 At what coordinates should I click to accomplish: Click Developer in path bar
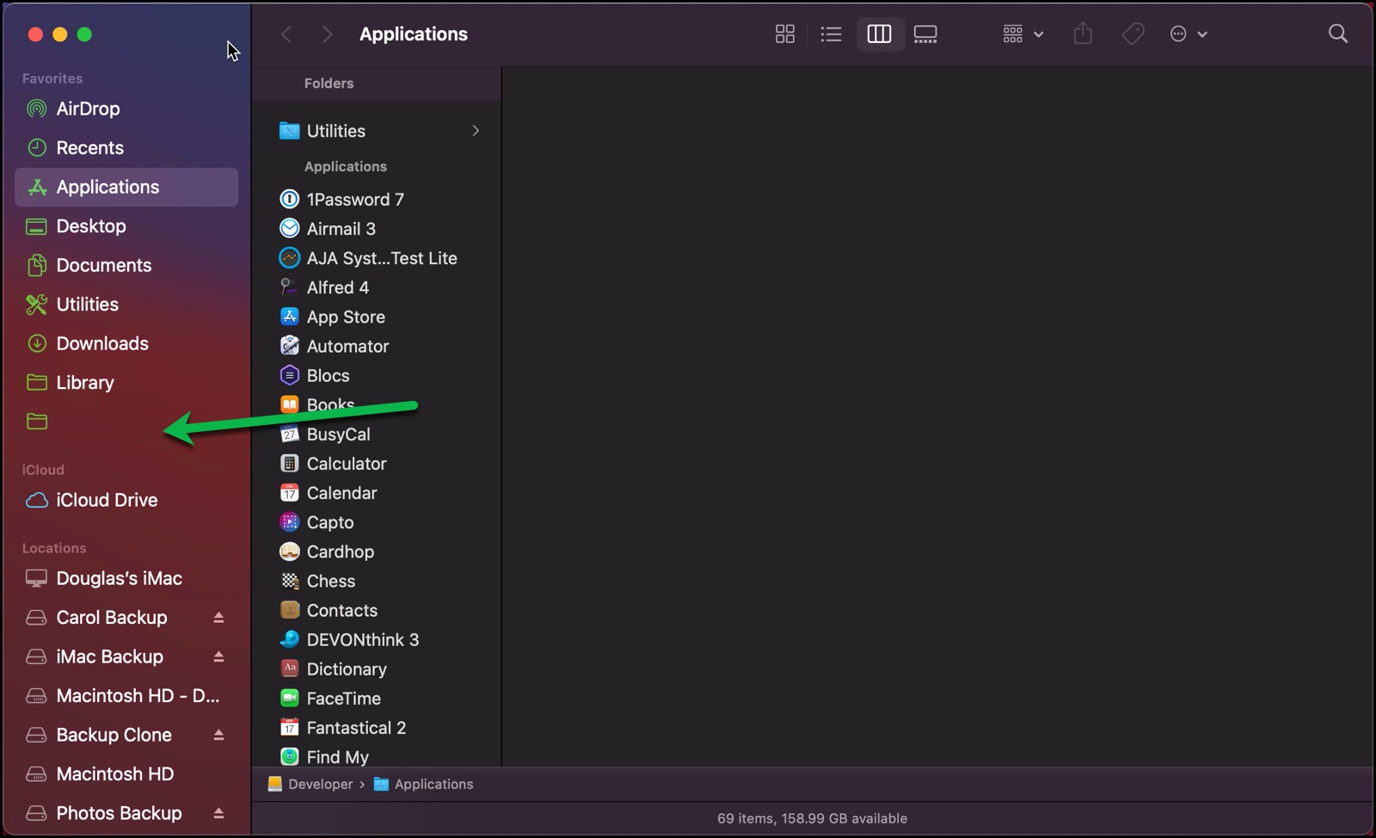coord(310,784)
